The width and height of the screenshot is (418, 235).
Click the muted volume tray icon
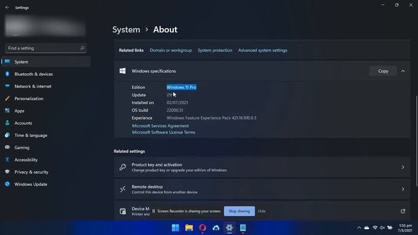(382, 228)
